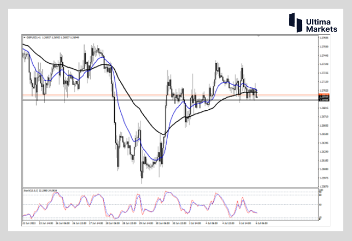Open the chart title triangle beside GBPUSD,H1
Screen dimensions: 352x241
tap(24, 37)
